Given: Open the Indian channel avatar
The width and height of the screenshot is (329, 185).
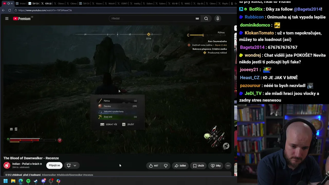Looking at the screenshot, I should [7, 165].
